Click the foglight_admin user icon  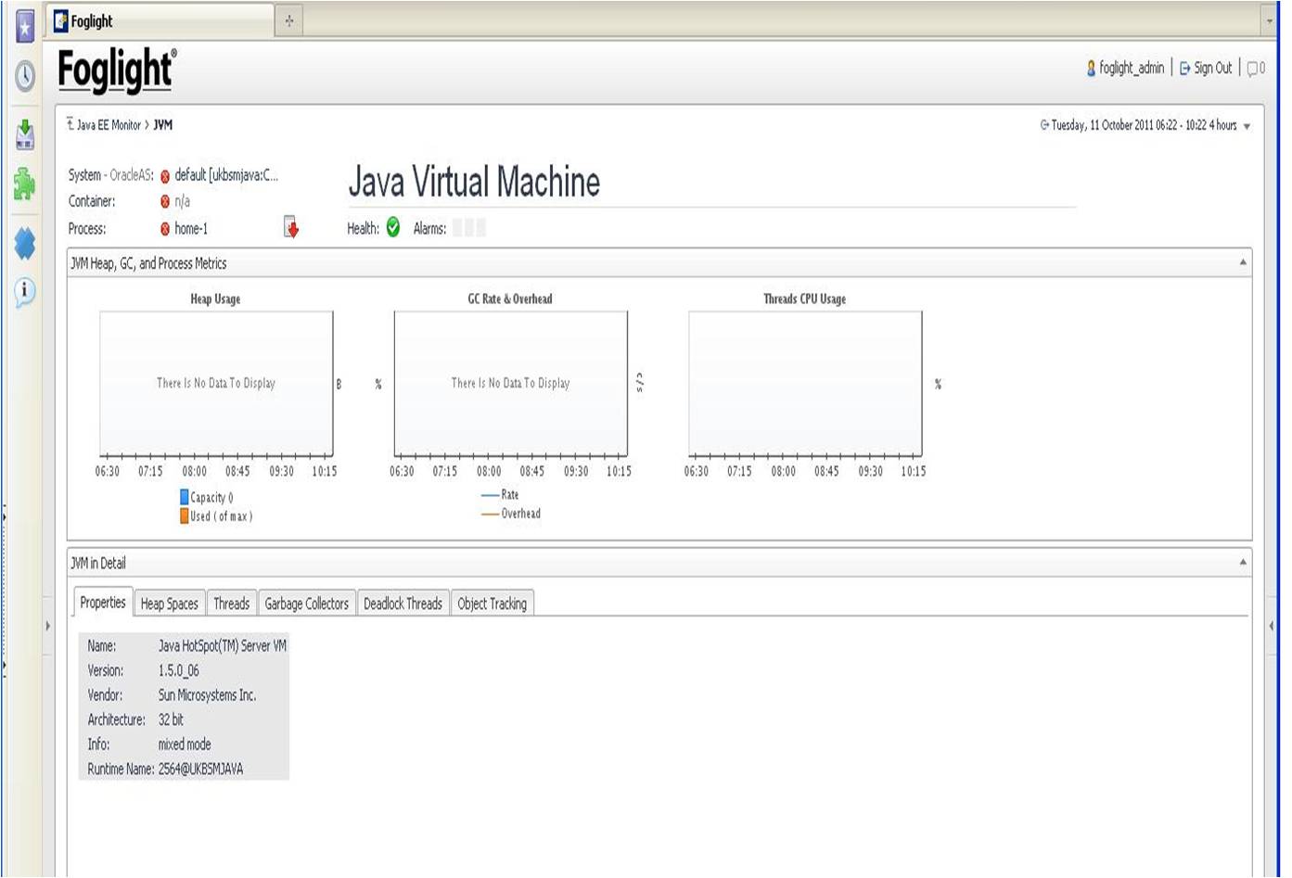pos(1092,68)
